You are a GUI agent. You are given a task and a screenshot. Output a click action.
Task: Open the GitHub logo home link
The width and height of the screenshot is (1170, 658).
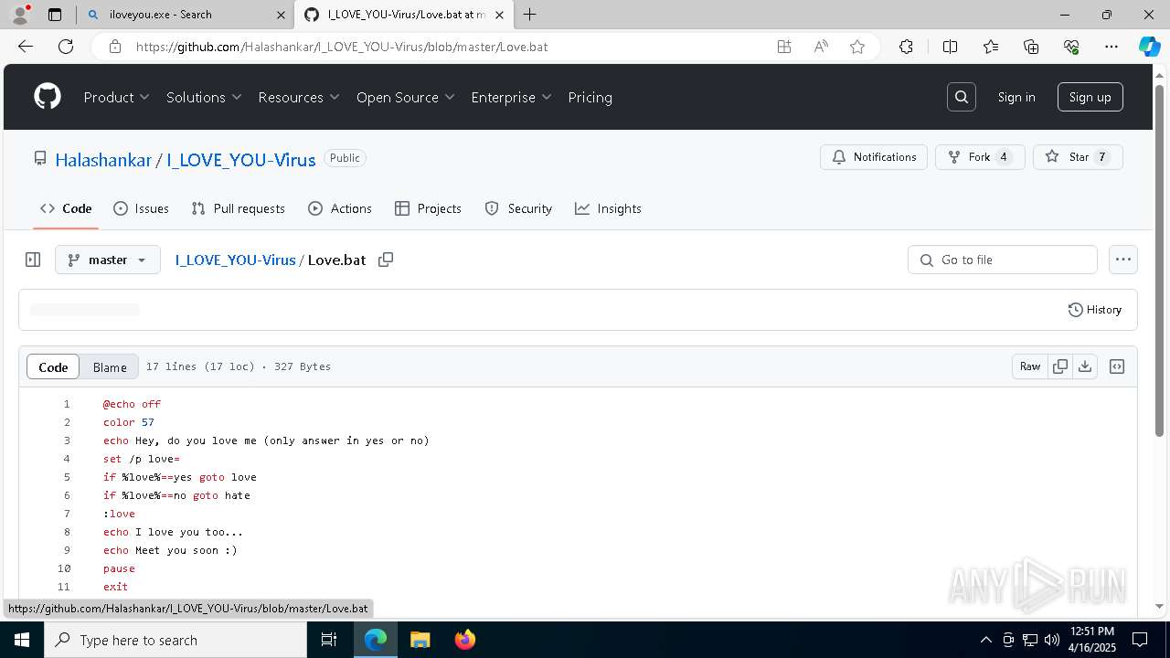coord(48,97)
